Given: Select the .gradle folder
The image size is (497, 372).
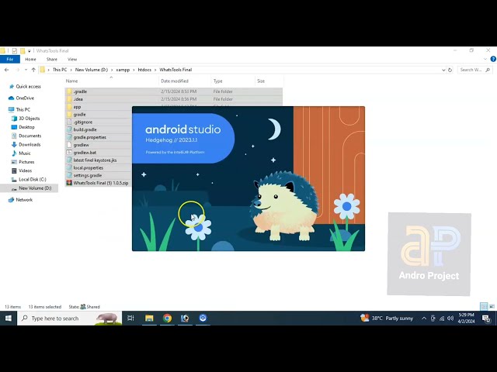Looking at the screenshot, I should tap(174, 91).
